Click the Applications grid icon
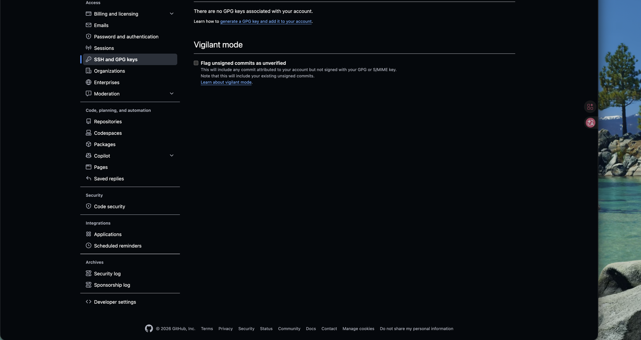Viewport: 641px width, 340px height. coord(88,234)
